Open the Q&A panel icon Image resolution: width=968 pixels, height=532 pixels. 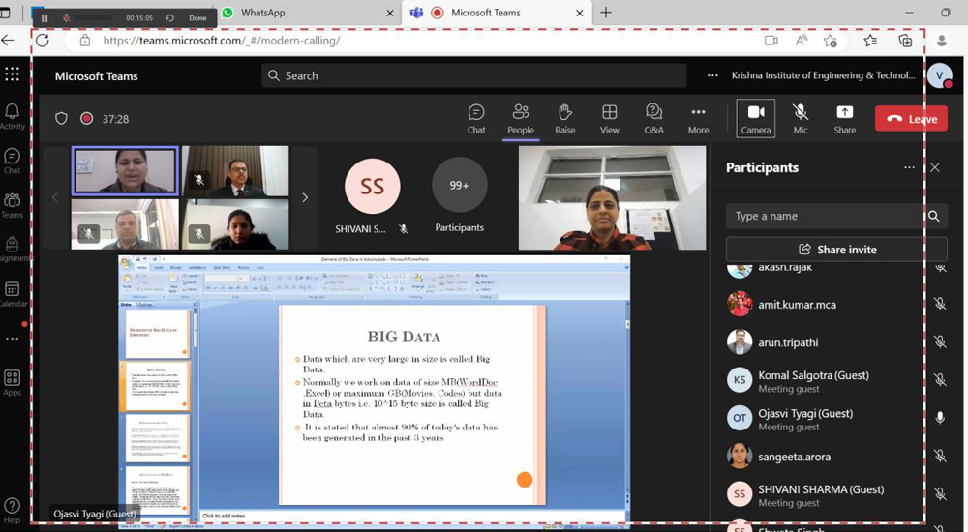[x=653, y=119]
